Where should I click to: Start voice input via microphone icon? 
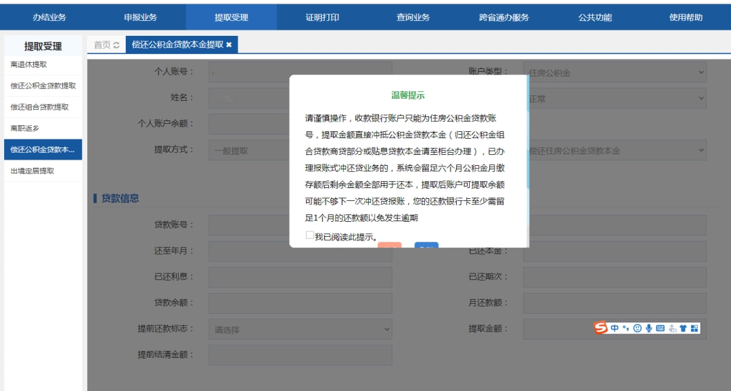[x=648, y=328]
